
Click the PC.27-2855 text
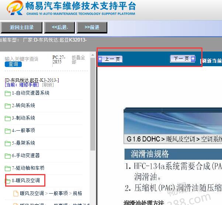[x=59, y=60]
